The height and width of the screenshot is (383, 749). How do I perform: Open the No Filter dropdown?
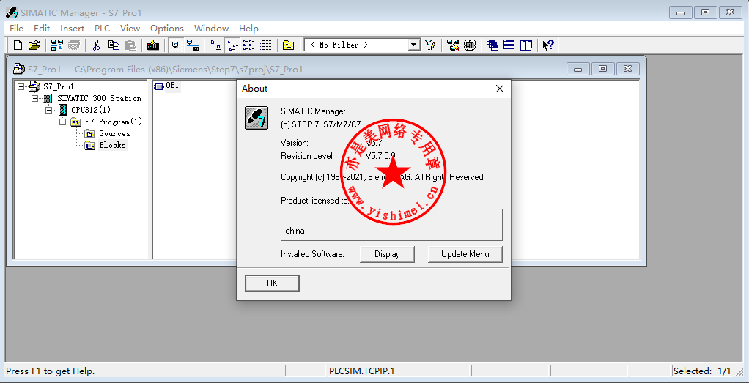coord(413,45)
